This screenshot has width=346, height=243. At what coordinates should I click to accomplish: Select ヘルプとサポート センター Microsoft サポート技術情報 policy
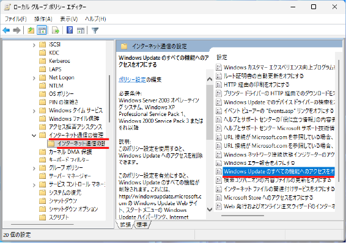(279, 128)
